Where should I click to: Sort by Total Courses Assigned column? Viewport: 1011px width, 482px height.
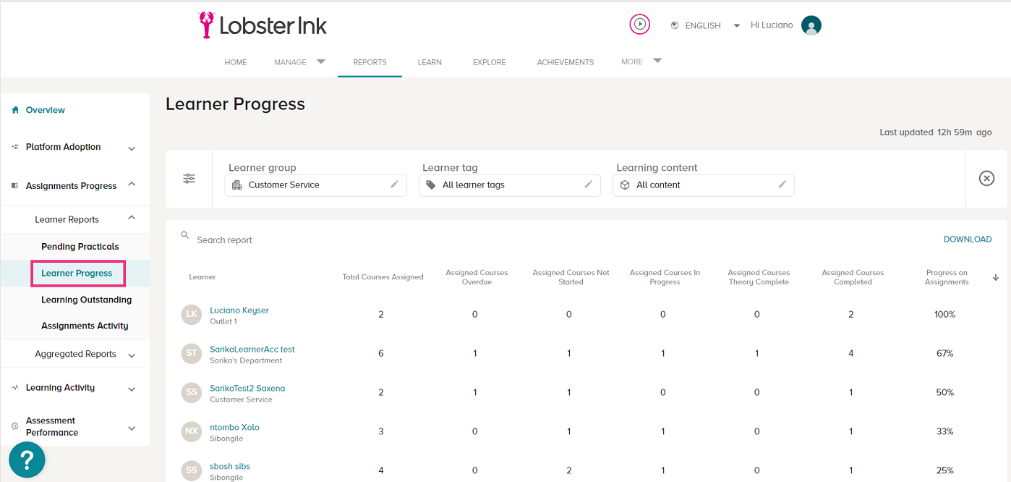[x=383, y=277]
